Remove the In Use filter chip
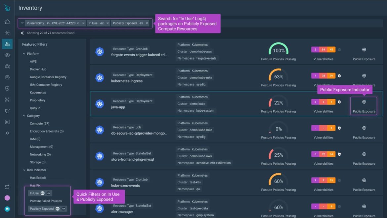 tap(107, 23)
